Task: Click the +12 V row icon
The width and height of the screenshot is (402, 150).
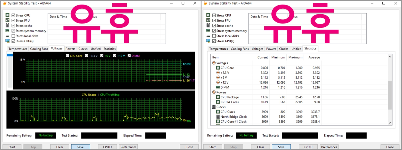Action: (x=218, y=82)
